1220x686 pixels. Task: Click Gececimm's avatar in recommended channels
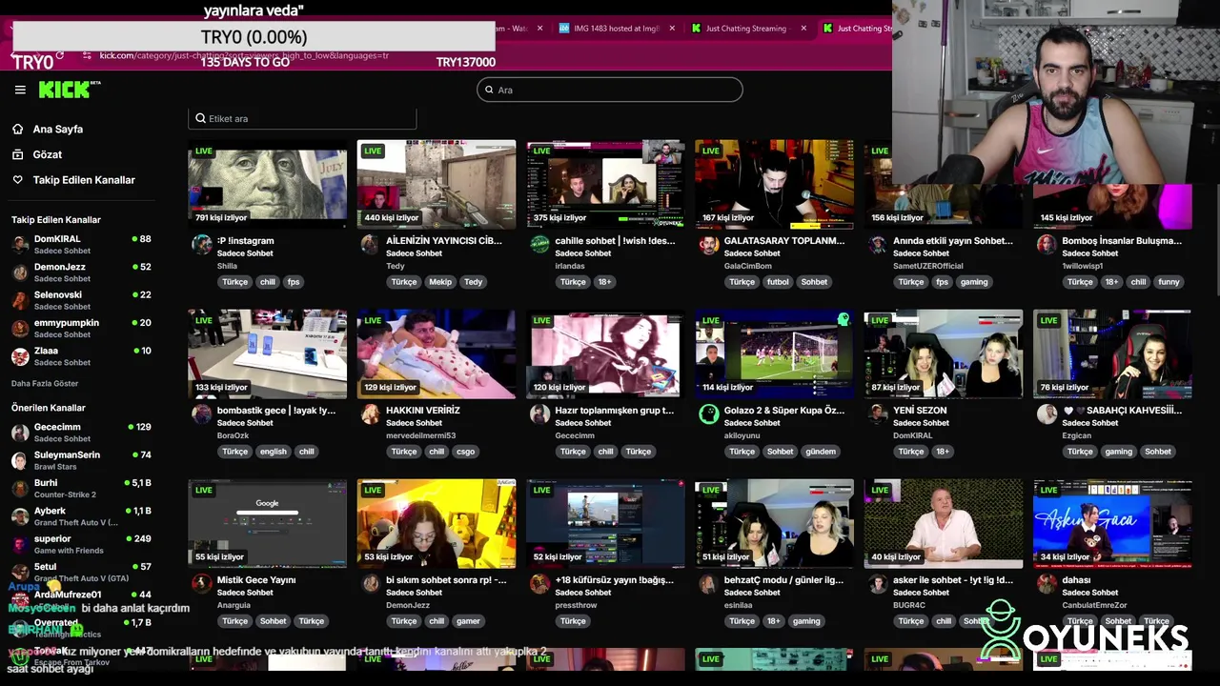tap(20, 433)
